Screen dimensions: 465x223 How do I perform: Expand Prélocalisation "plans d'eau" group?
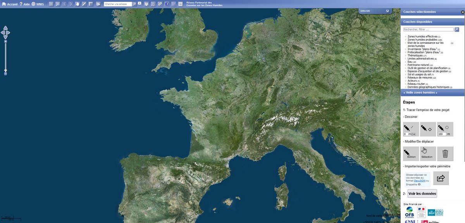pyautogui.click(x=424, y=52)
